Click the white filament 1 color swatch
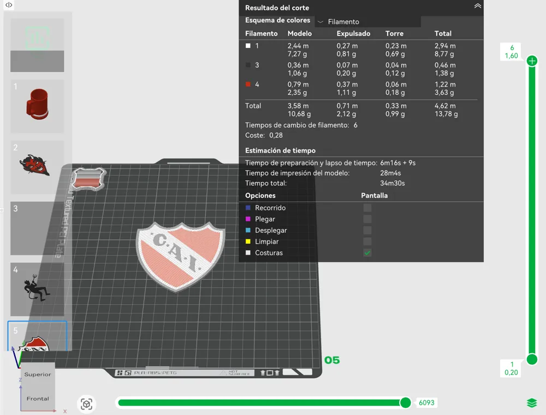Screen dimensions: 546x415 click(248, 46)
